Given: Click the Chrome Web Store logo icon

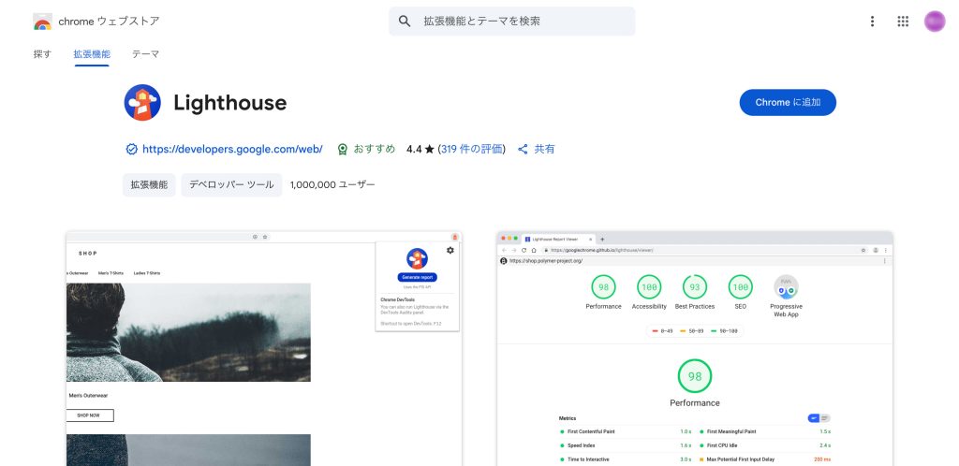Looking at the screenshot, I should (x=42, y=22).
